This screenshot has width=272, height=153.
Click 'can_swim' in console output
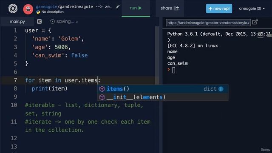tap(178, 63)
